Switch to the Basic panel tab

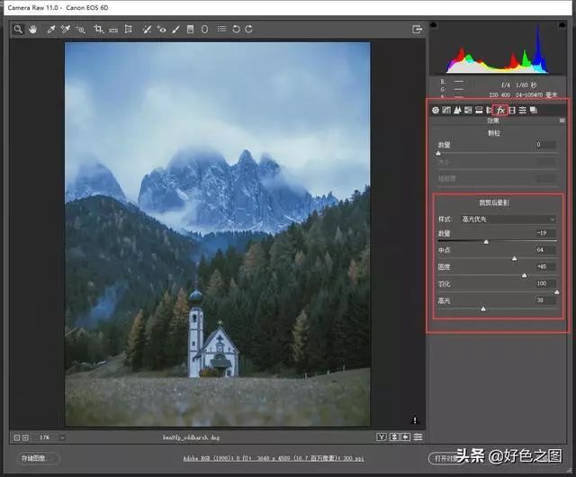pos(436,110)
